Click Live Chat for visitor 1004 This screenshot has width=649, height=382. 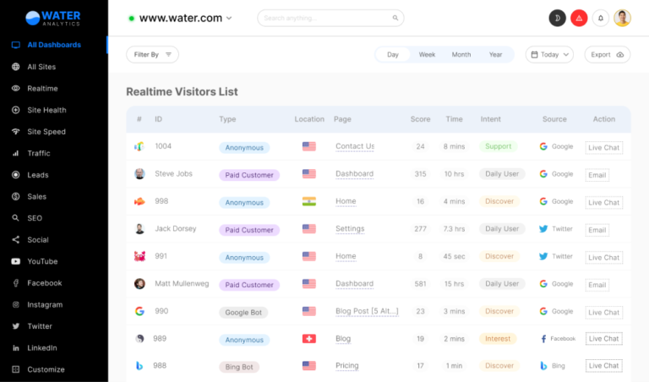[604, 147]
